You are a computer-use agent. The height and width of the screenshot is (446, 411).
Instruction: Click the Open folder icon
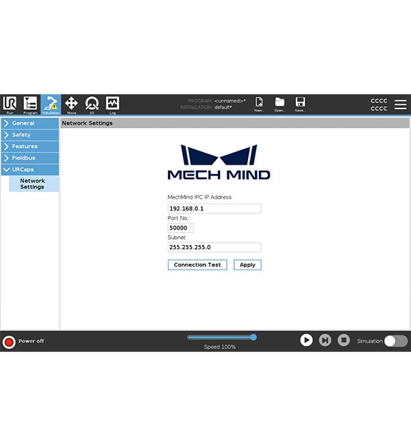coord(279,104)
